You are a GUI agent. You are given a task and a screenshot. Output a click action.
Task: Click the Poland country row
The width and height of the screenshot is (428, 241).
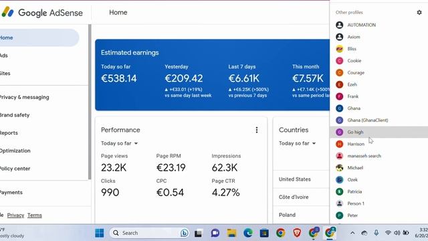[x=301, y=215]
